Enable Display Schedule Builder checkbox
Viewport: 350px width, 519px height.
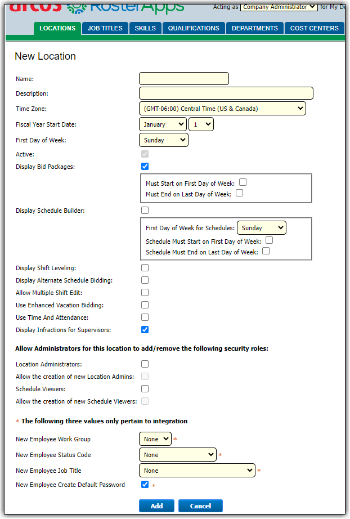click(145, 211)
